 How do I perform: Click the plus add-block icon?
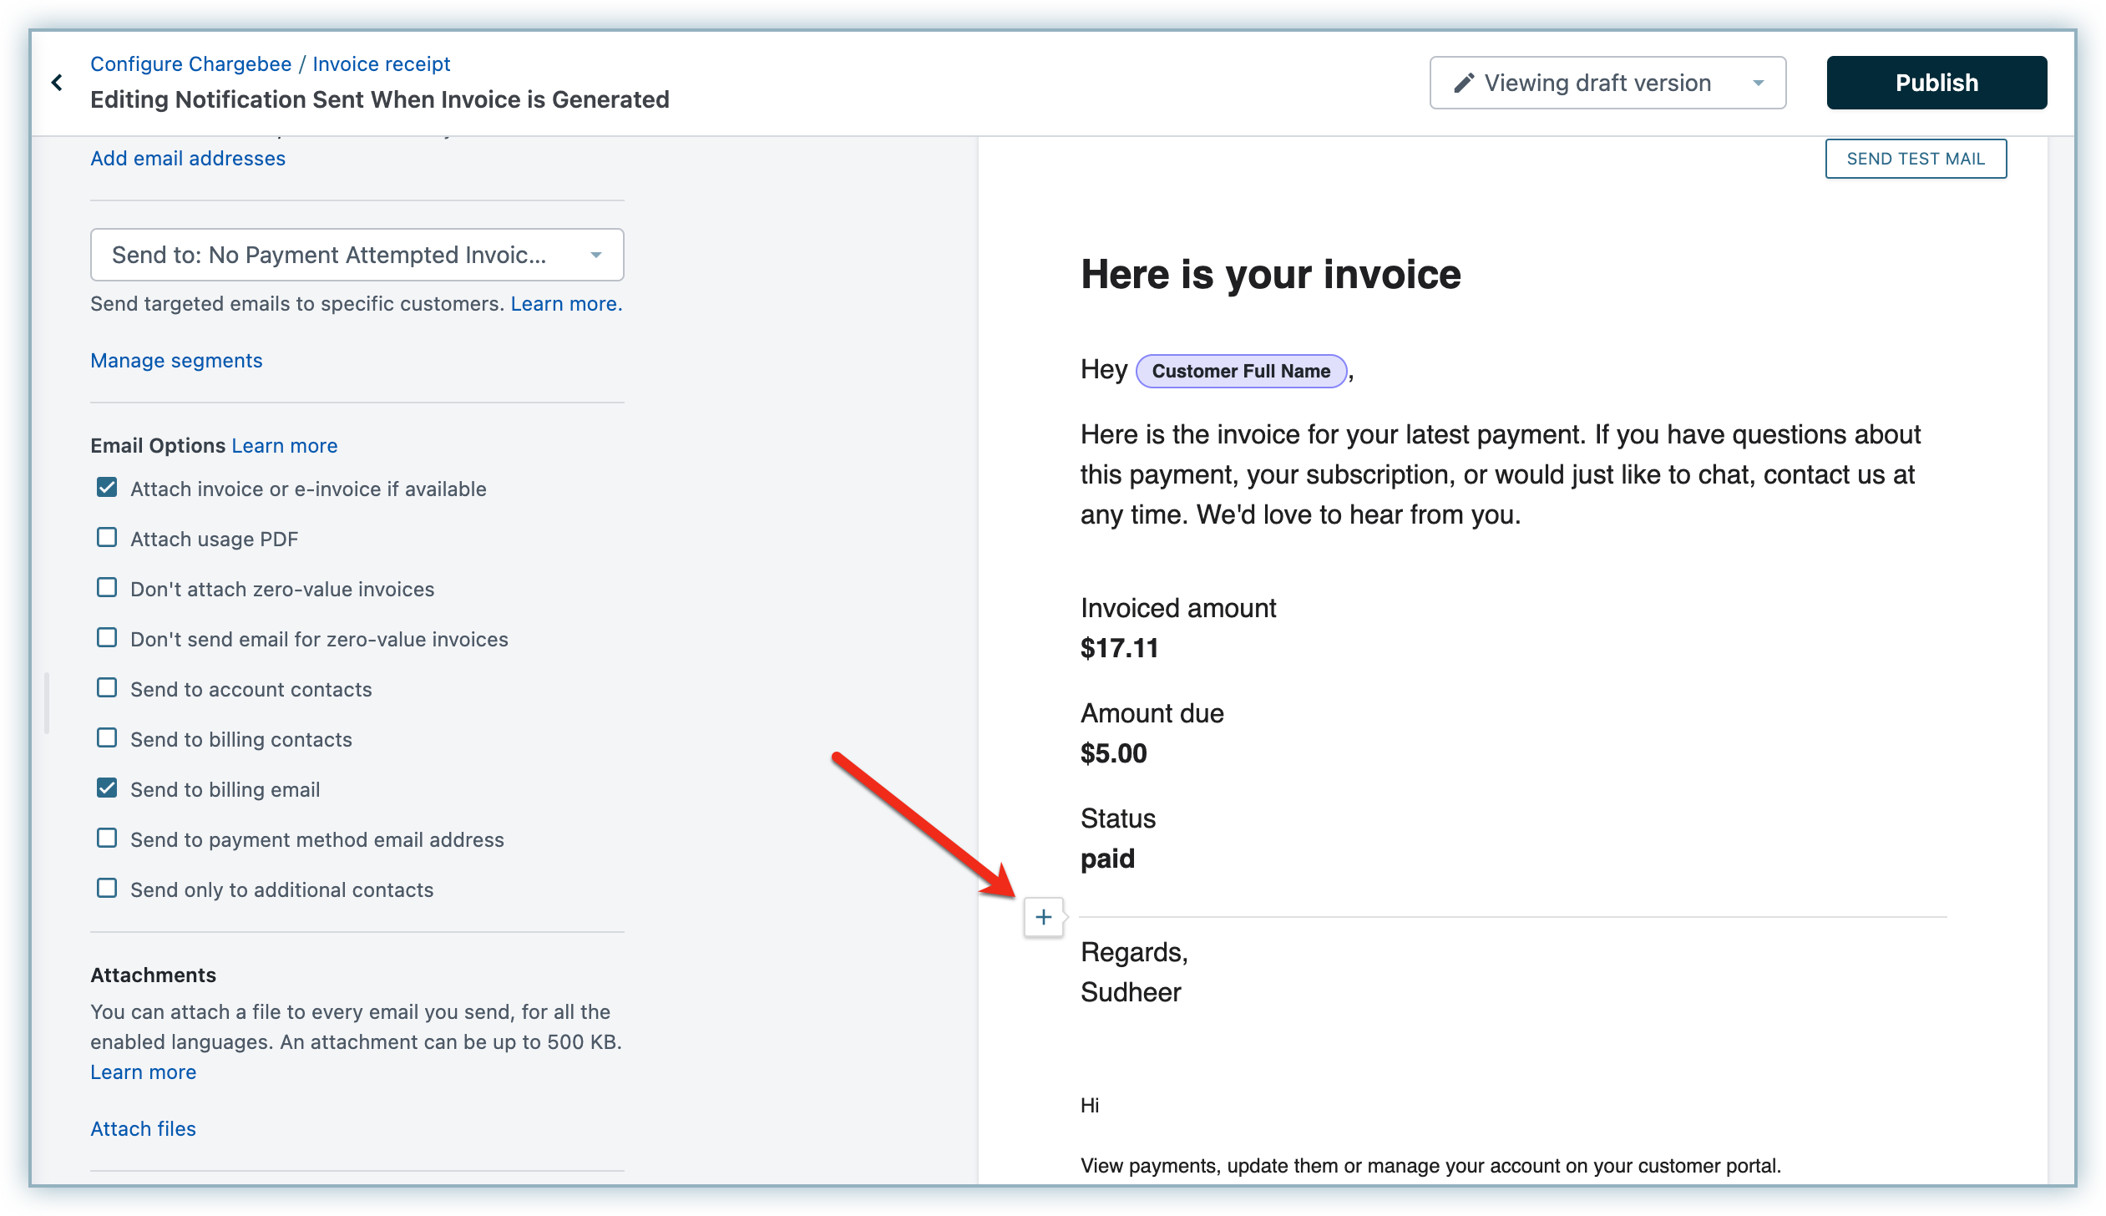pyautogui.click(x=1043, y=917)
